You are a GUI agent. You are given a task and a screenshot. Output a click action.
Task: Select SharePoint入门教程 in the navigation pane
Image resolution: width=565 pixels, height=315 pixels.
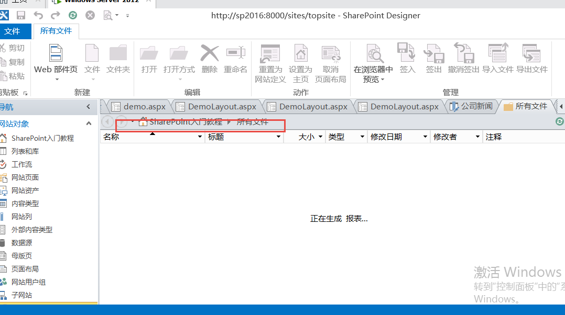pos(42,138)
